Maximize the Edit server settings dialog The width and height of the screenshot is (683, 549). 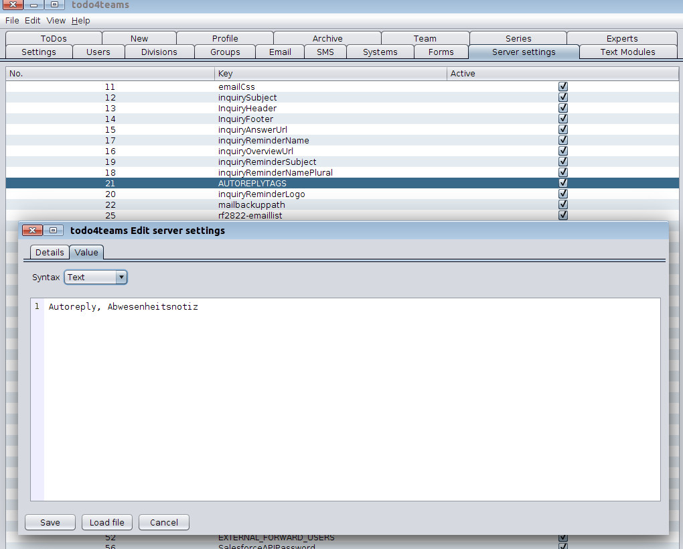point(53,230)
